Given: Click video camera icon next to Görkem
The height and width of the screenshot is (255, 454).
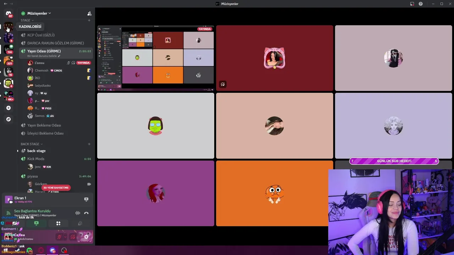Looking at the screenshot, I should [89, 184].
